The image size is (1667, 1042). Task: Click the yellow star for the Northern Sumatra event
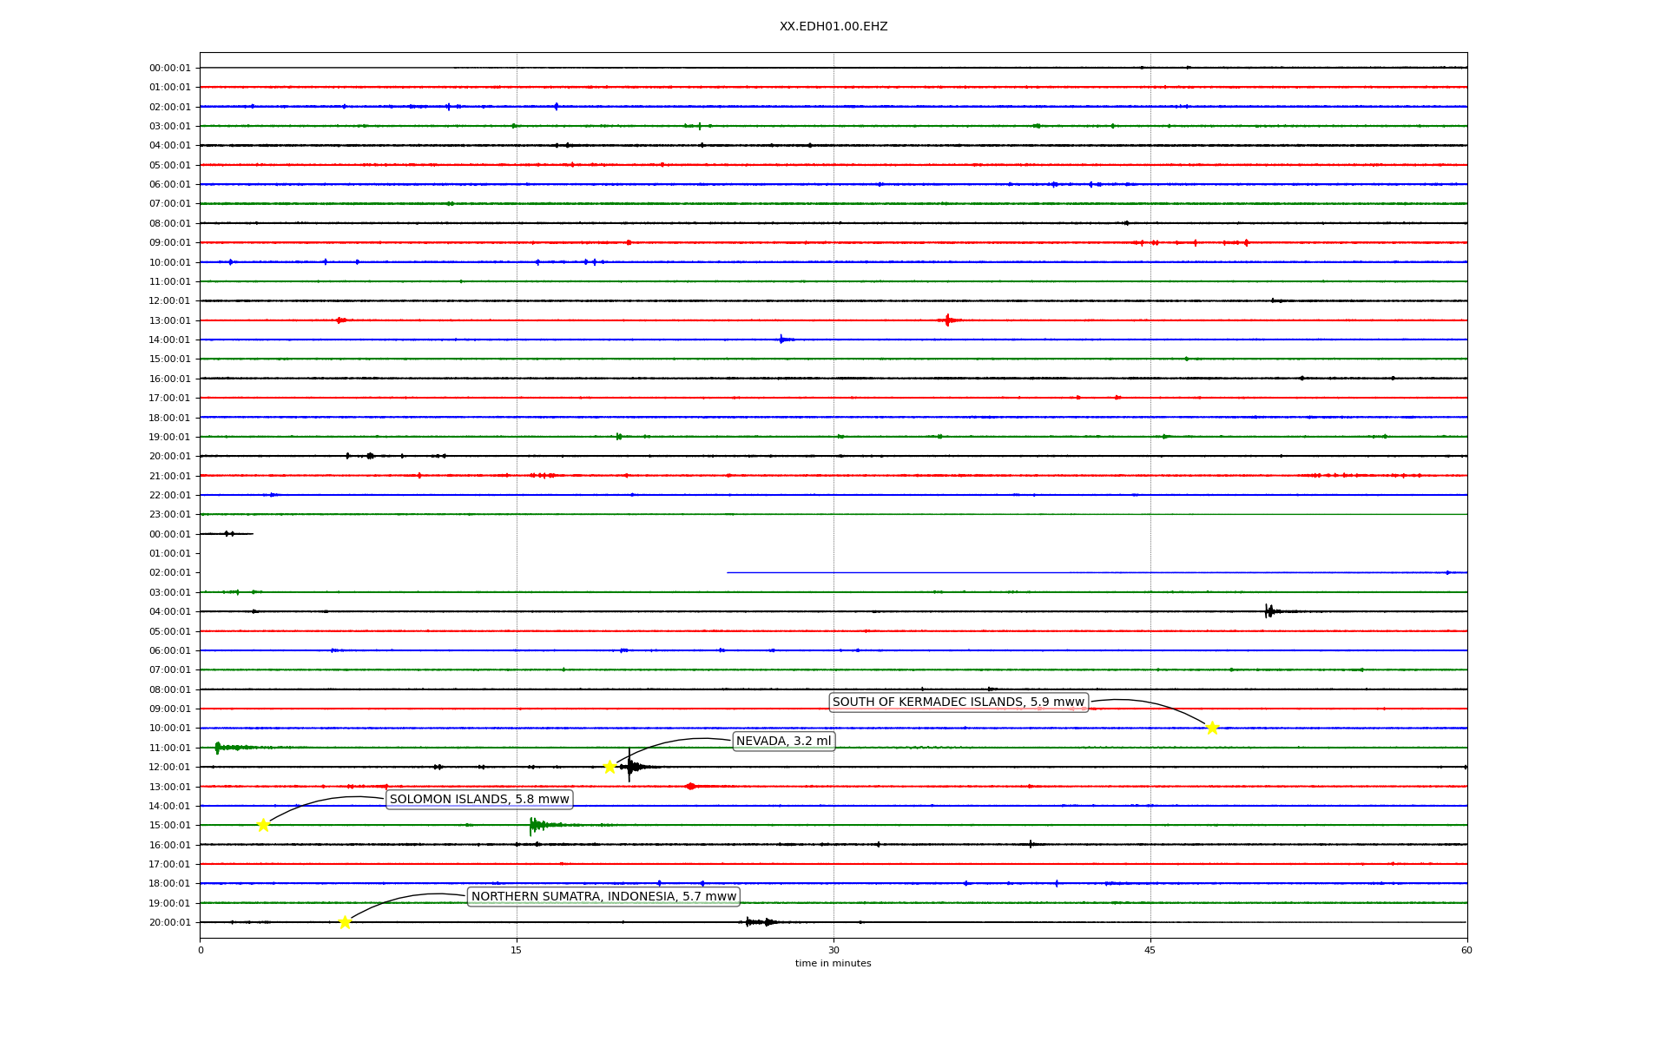tap(345, 922)
